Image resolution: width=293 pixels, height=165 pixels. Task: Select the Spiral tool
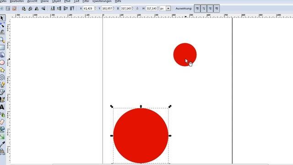point(2,77)
